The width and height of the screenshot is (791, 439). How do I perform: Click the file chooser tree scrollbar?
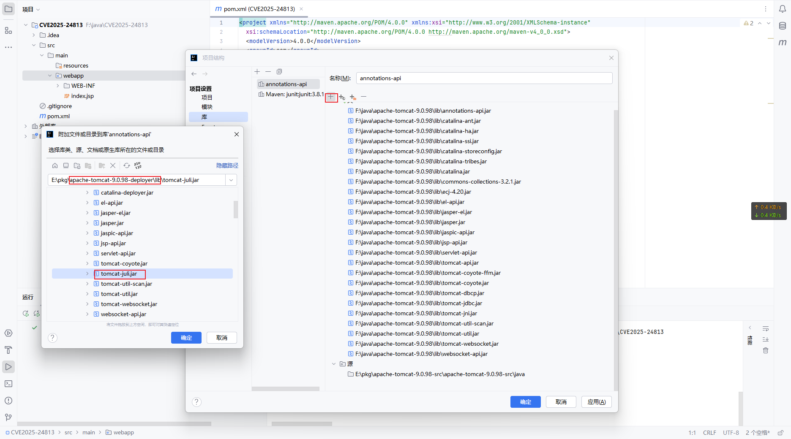pos(236,209)
